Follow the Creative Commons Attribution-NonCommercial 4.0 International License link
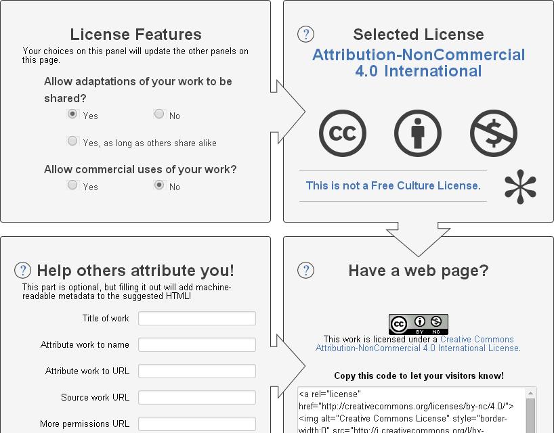Screen dimensions: 554x433 [418, 344]
